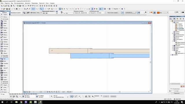Open the Документ menu

[x=28, y=3]
